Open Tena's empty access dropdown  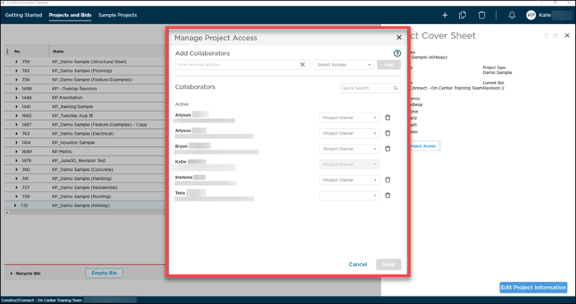pos(350,196)
